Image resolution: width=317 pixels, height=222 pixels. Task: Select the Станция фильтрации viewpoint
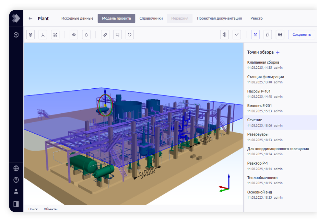pyautogui.click(x=281, y=79)
